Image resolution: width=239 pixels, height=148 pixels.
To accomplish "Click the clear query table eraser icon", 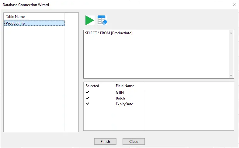I will pos(102,20).
